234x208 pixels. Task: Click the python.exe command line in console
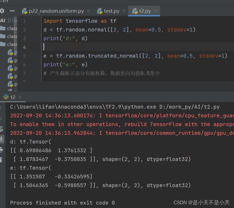coord(115,107)
